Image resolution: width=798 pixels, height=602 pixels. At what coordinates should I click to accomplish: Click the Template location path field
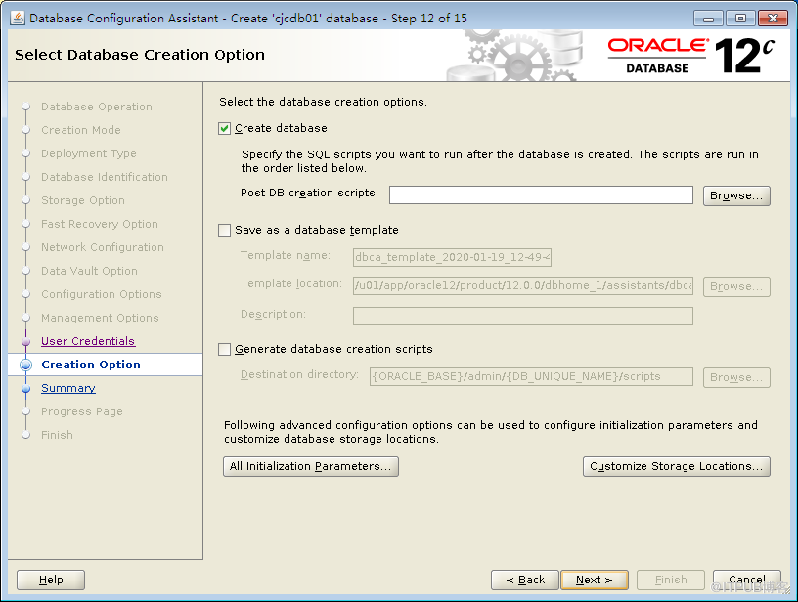point(523,285)
